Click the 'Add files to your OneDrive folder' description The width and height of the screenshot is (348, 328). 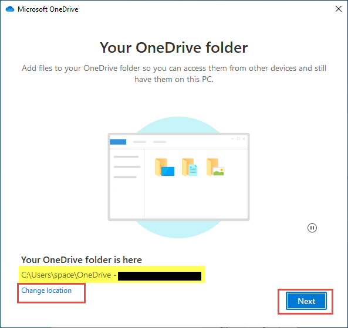point(174,74)
